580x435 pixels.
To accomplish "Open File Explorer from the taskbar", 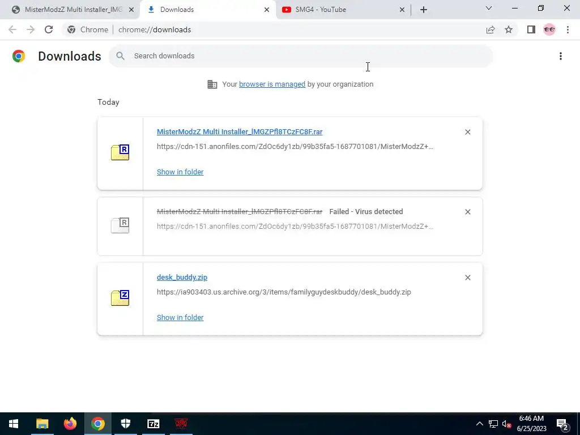I will coord(42,424).
